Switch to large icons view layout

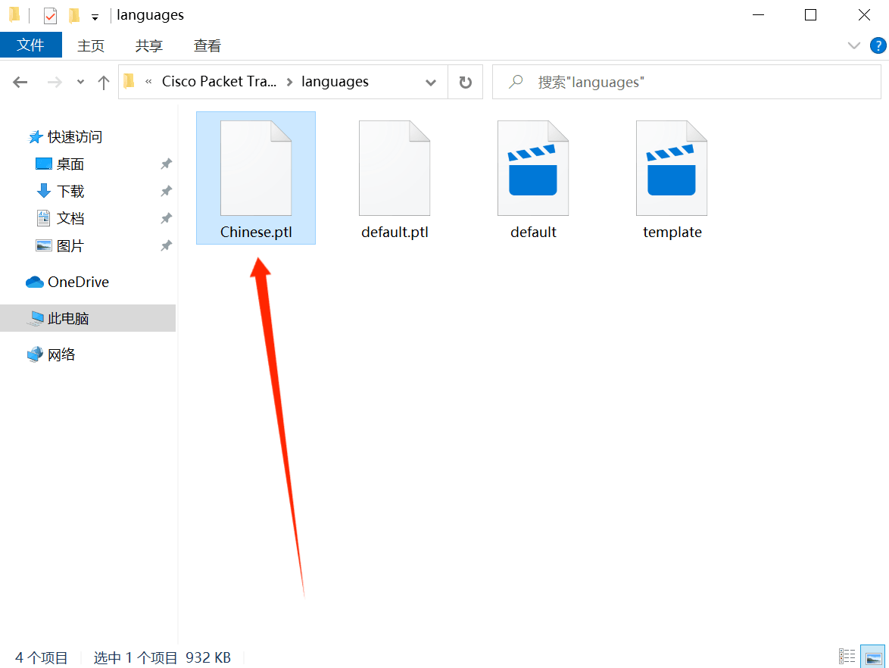(873, 657)
